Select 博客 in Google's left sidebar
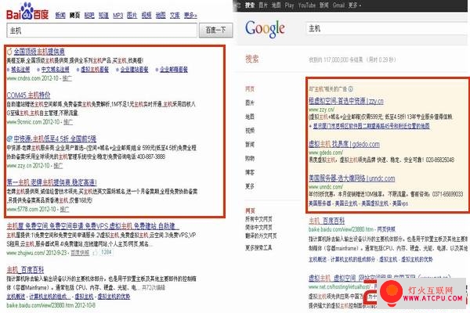This screenshot has height=313, width=470. click(x=250, y=172)
